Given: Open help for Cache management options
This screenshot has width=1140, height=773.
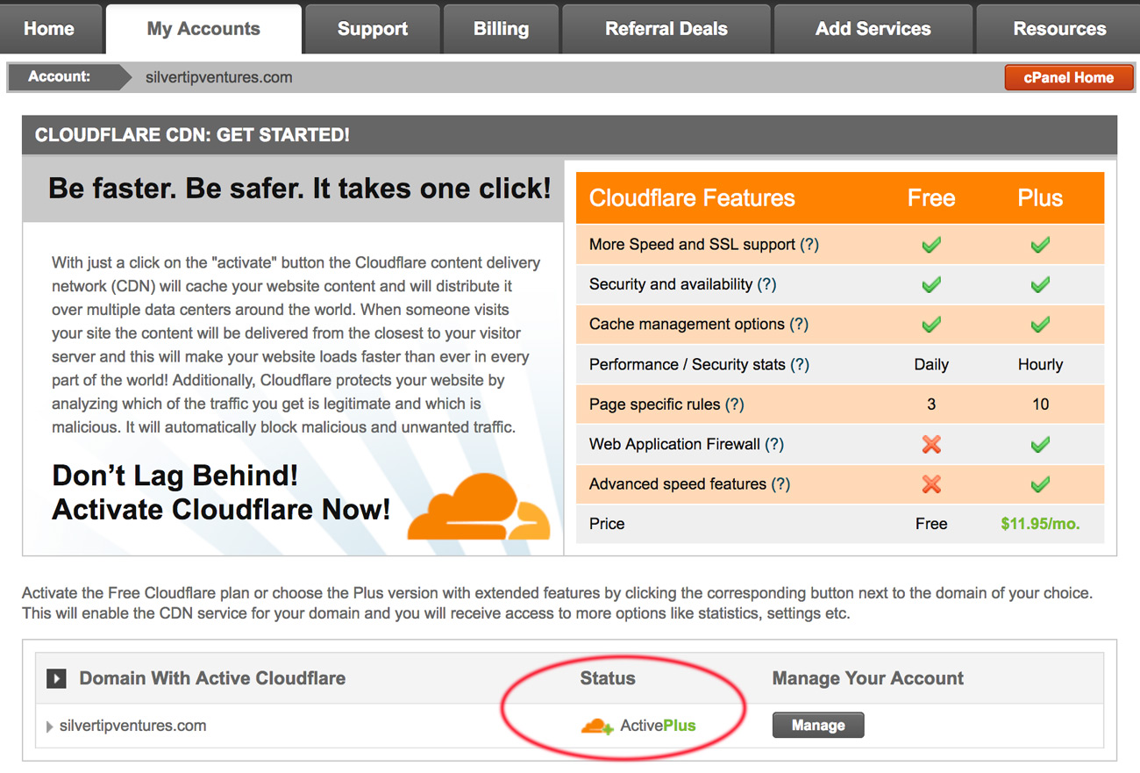Looking at the screenshot, I should tap(799, 324).
